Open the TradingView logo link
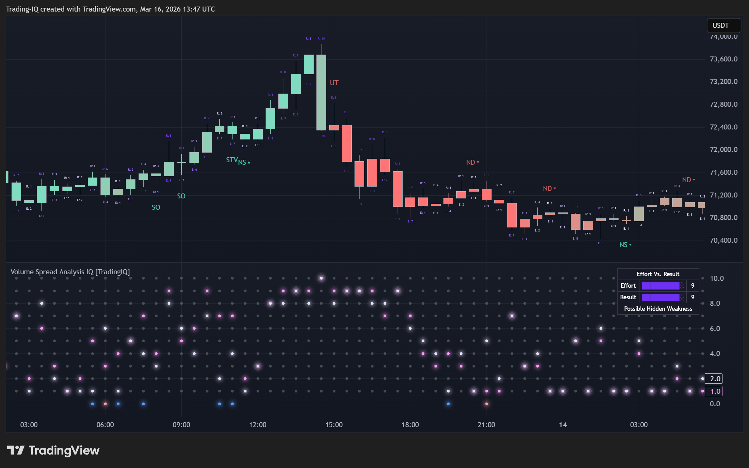Viewport: 749px width, 468px height. (x=53, y=450)
